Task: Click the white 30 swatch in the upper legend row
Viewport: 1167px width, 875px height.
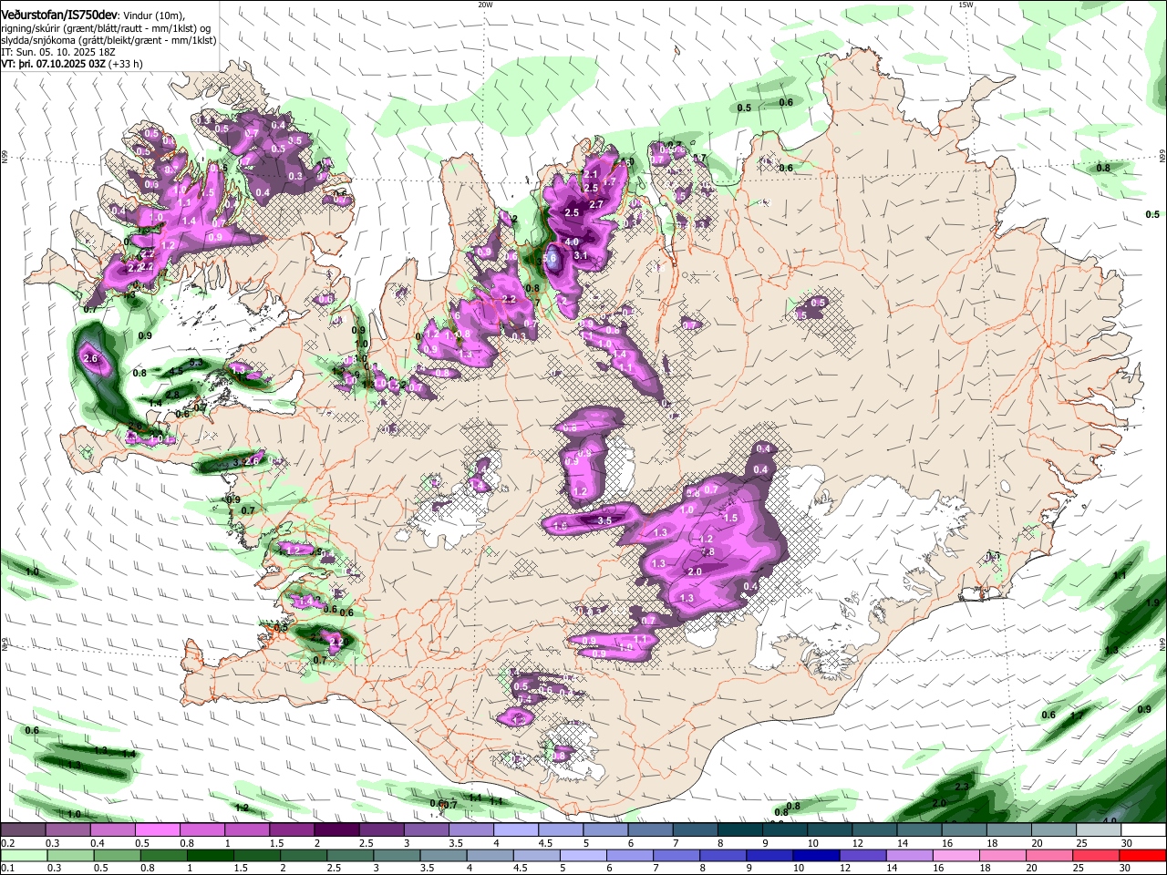Action: click(x=1142, y=830)
